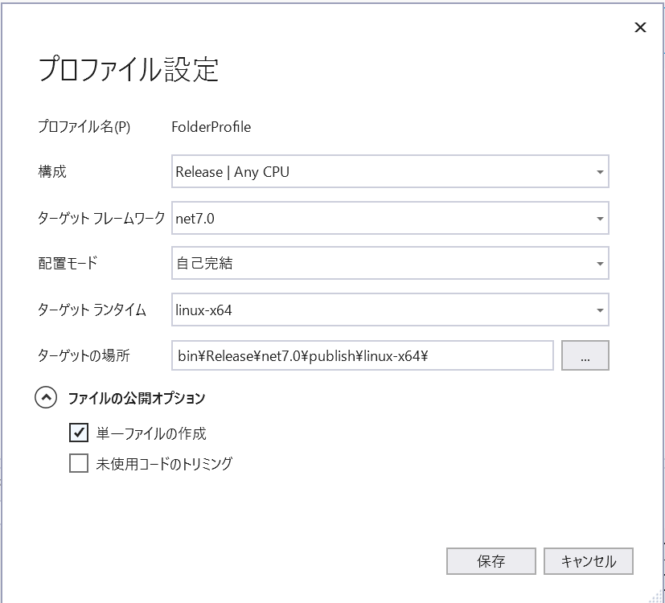Viewport: 665px width, 603px height.
Task: Browse for target location with the ... button
Action: coord(585,355)
